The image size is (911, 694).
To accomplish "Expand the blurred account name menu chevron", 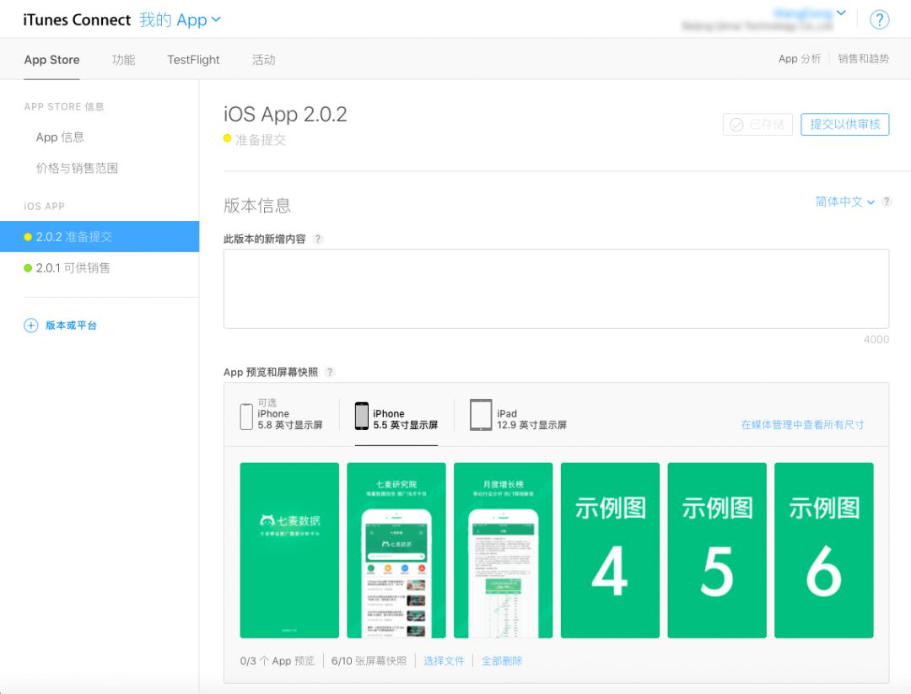I will click(x=841, y=13).
